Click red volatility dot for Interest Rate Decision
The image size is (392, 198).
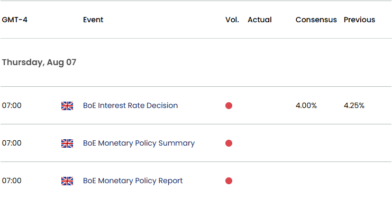pos(229,106)
